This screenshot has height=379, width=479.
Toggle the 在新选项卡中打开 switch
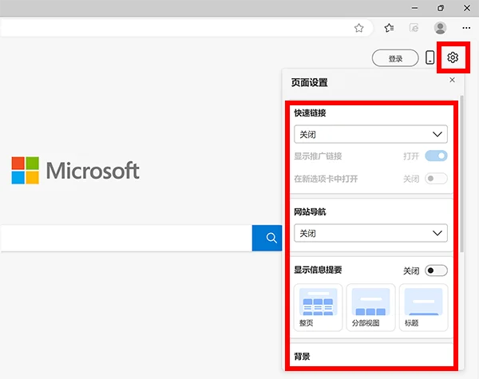[x=436, y=179]
